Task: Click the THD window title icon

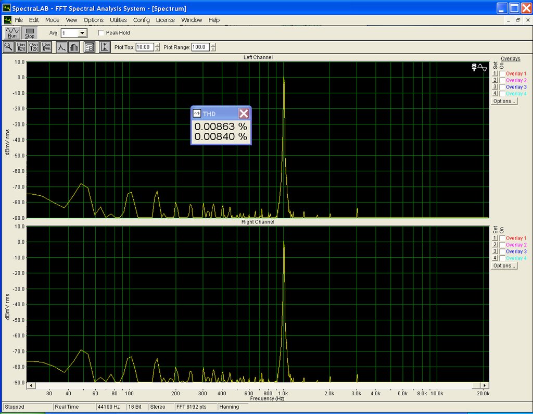Action: click(x=197, y=114)
